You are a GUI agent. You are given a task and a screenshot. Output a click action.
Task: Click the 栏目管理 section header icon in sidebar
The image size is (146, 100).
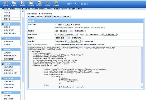pos(3,24)
